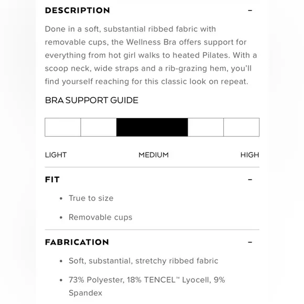Click the filled black medium support bar
The width and height of the screenshot is (304, 304).
152,127
